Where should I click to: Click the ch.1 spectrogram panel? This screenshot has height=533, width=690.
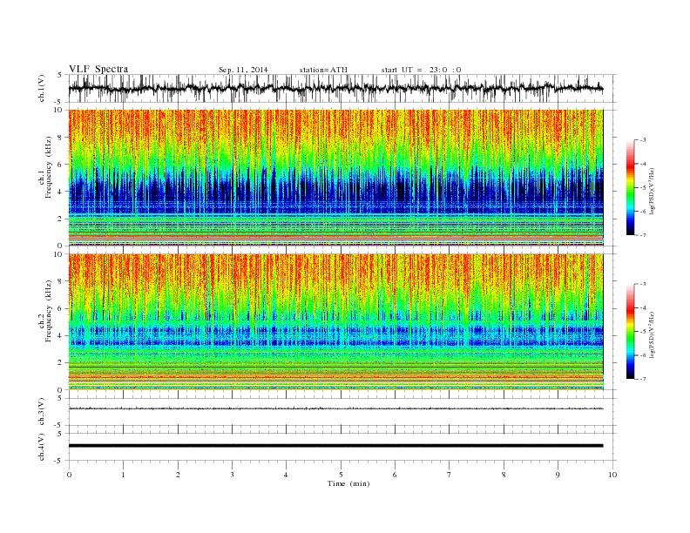[335, 178]
